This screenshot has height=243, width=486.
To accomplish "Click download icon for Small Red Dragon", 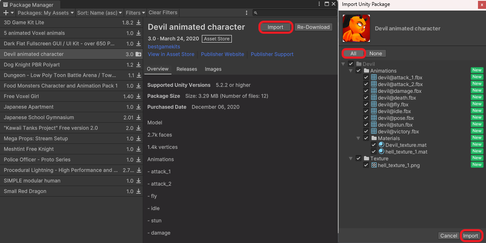I will [138, 191].
